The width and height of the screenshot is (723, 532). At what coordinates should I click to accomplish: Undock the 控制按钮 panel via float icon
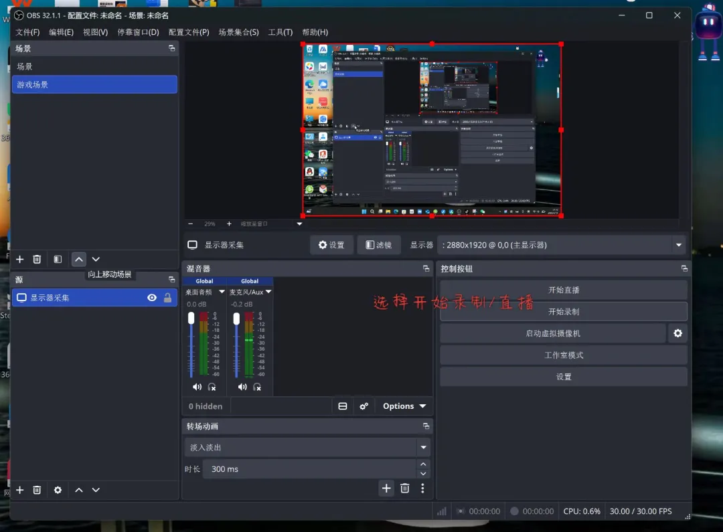pyautogui.click(x=684, y=268)
